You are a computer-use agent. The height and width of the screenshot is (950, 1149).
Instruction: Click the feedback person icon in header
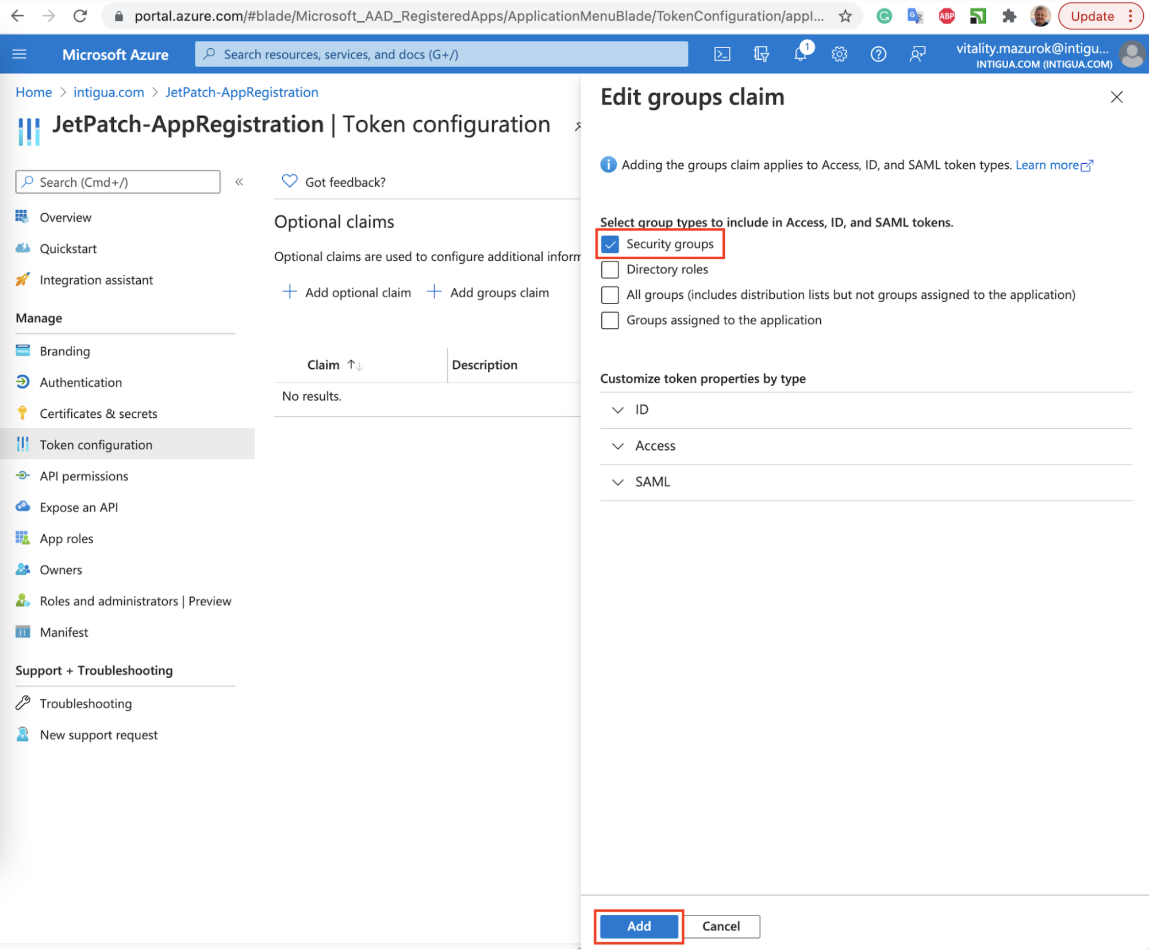917,54
